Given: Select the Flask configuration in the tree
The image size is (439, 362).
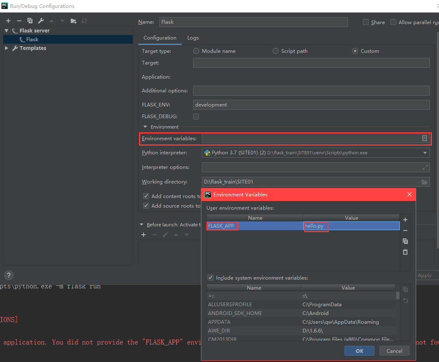Looking at the screenshot, I should (68, 40).
